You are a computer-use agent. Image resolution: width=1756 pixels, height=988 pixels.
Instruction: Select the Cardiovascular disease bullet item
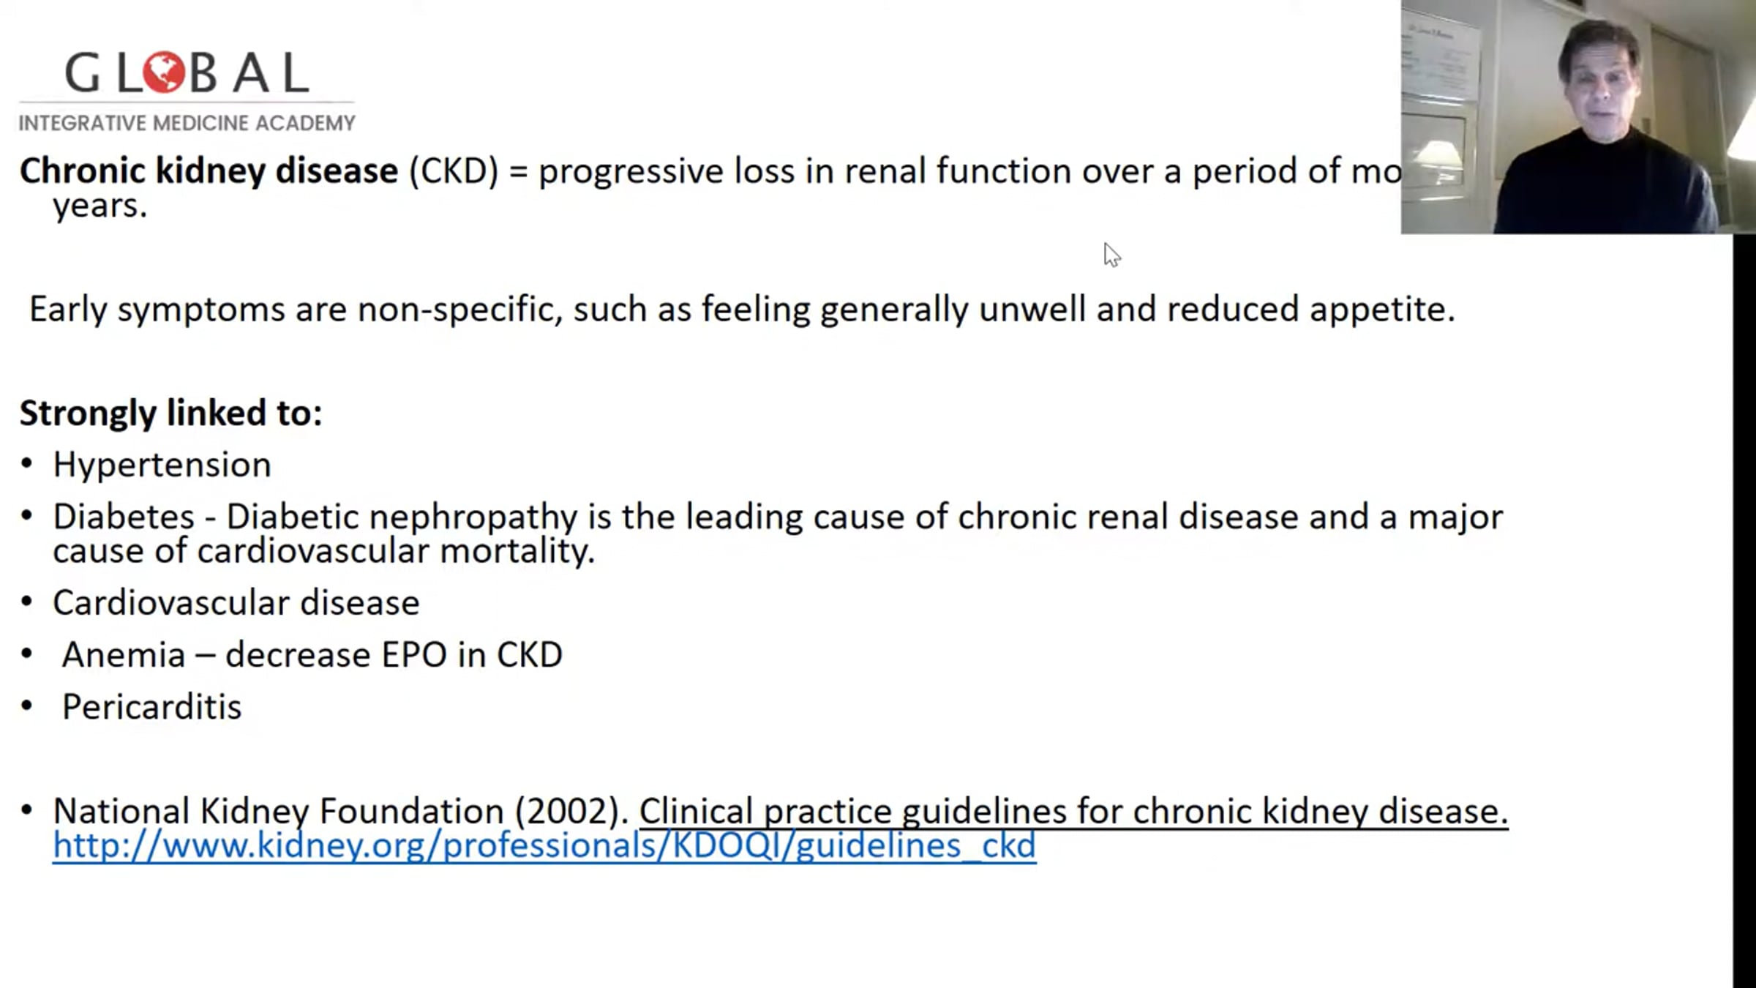[x=236, y=603]
